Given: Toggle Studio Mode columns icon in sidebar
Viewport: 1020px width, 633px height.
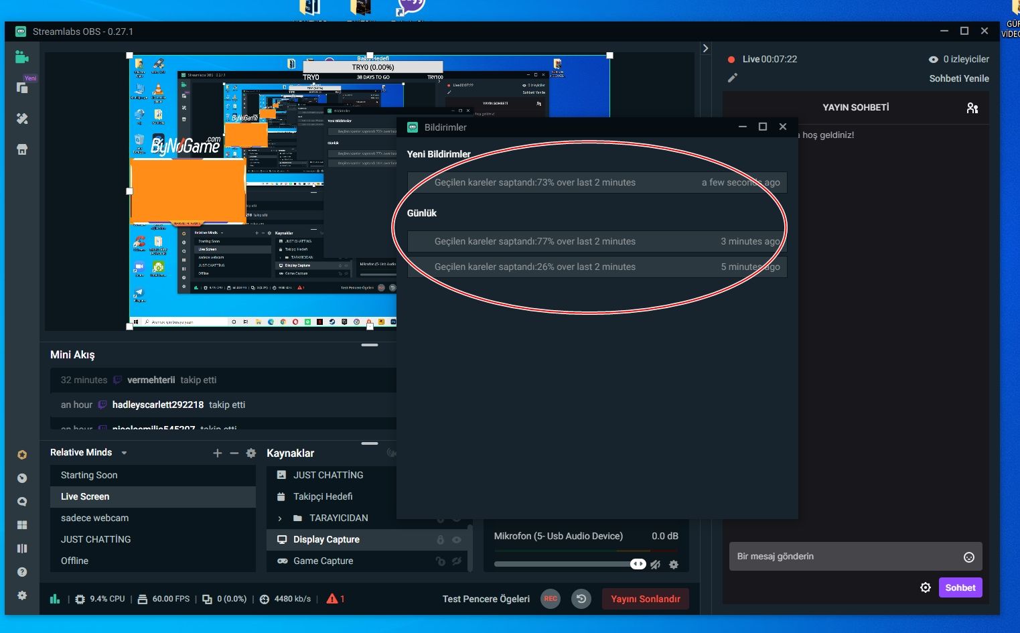Looking at the screenshot, I should pyautogui.click(x=22, y=549).
